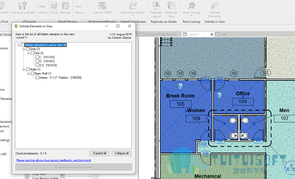Launch the Worksharing Monitor (WSM)
Image resolution: width=295 pixels, height=179 pixels.
click(x=102, y=6)
